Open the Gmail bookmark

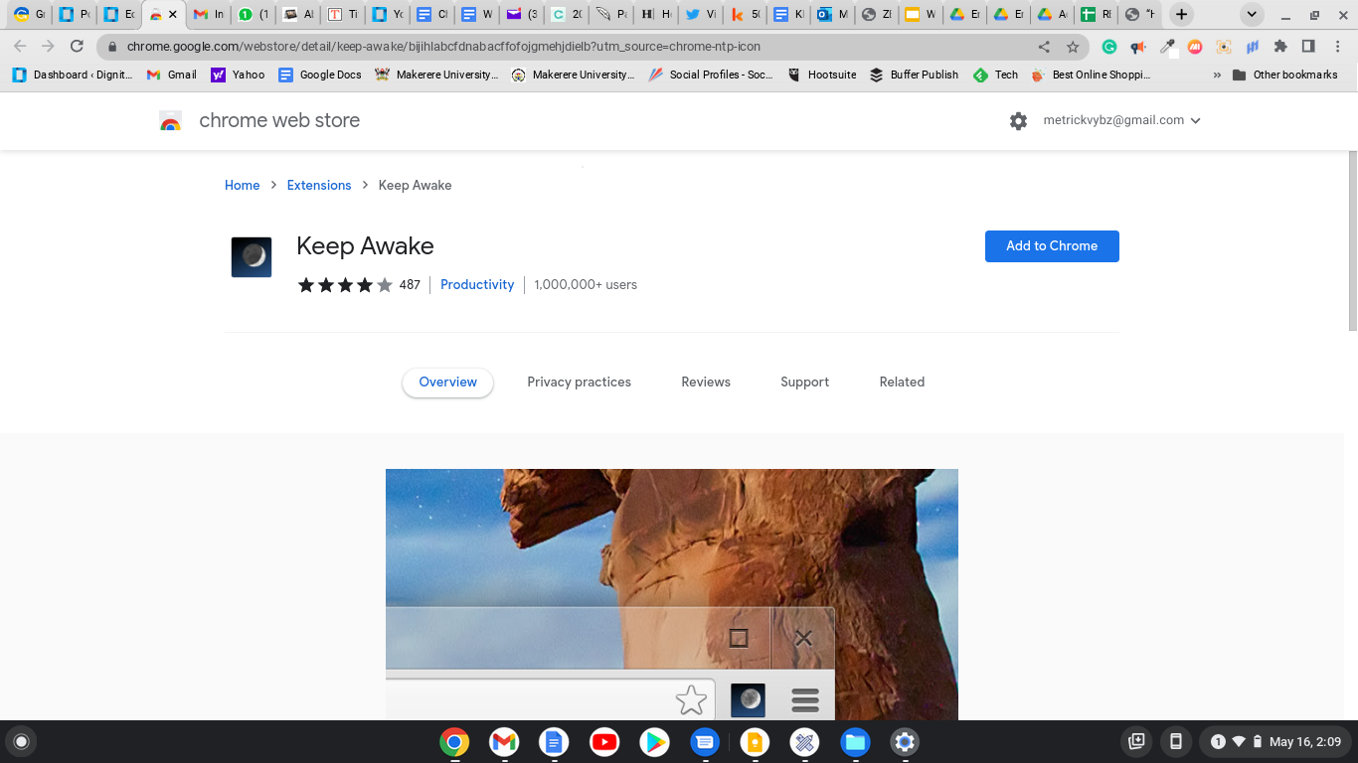(x=172, y=75)
